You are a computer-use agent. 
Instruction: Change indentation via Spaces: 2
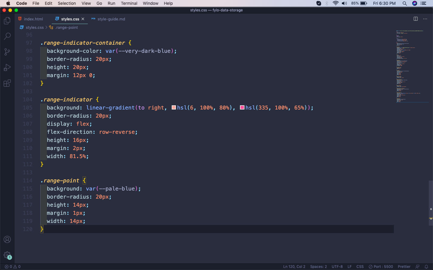pyautogui.click(x=318, y=266)
